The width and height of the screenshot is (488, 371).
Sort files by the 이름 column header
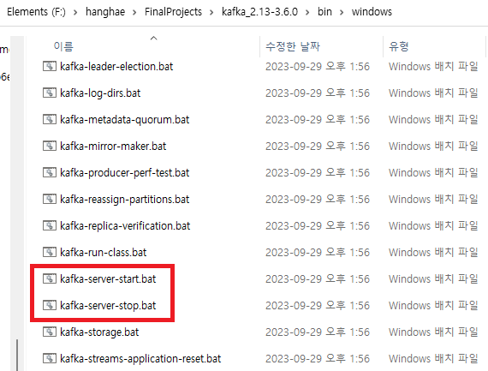(x=63, y=46)
